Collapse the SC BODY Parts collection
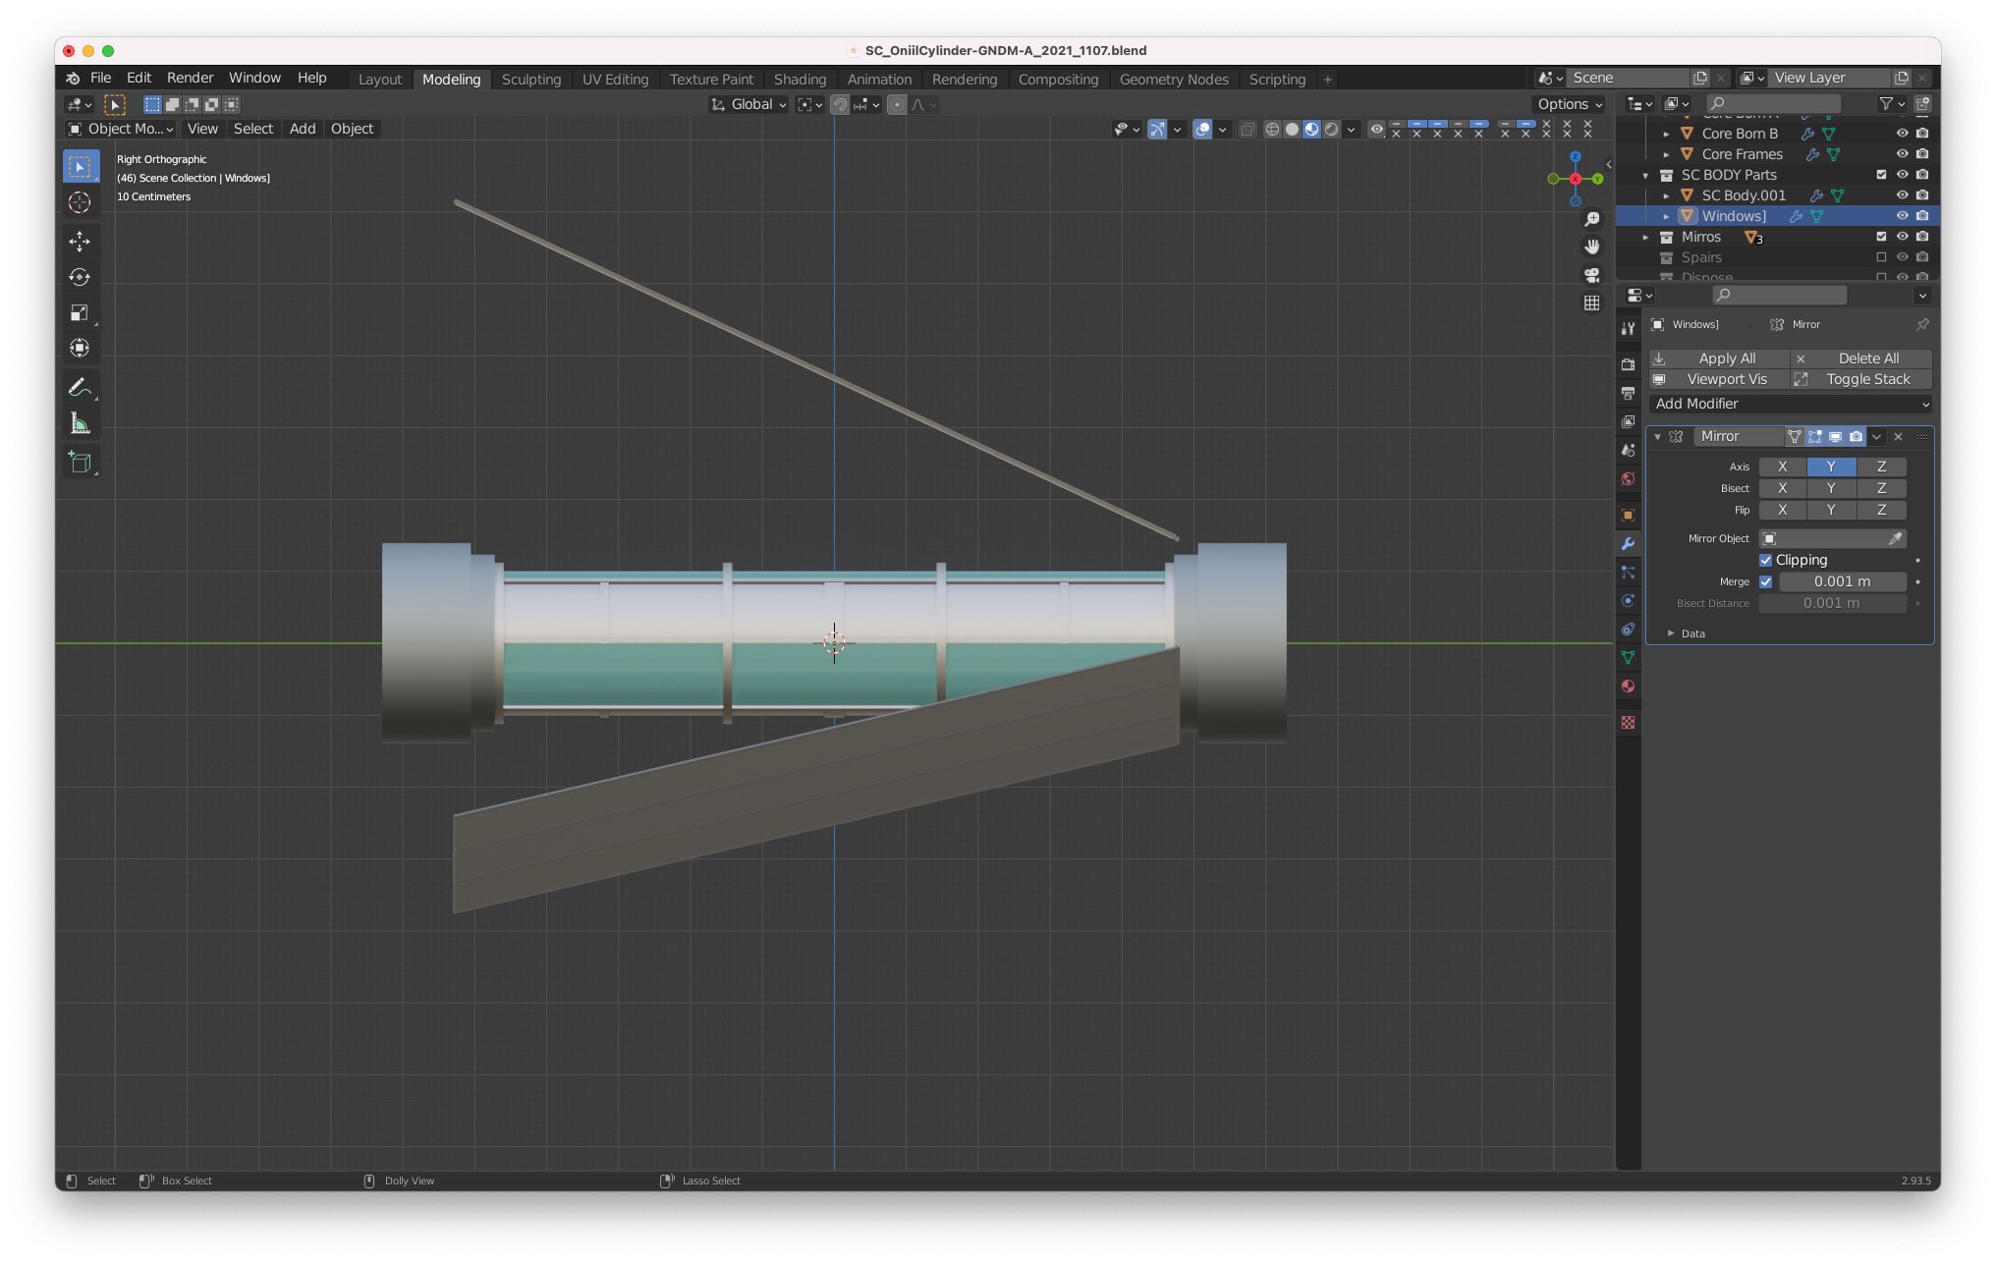The image size is (1996, 1264). (x=1645, y=176)
